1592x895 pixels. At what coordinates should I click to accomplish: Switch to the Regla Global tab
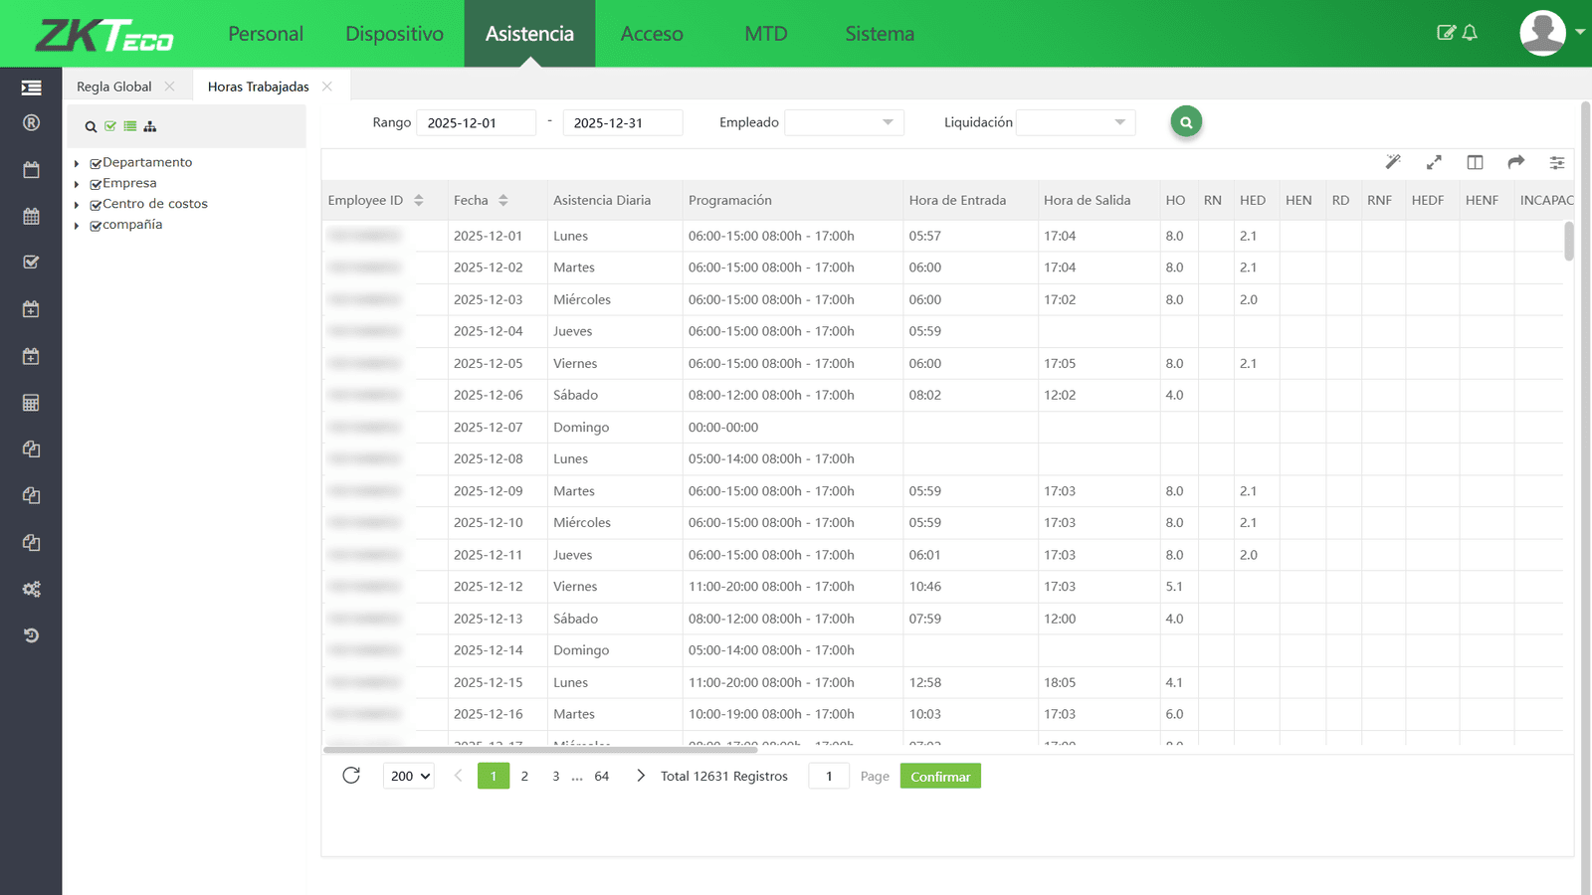[114, 87]
